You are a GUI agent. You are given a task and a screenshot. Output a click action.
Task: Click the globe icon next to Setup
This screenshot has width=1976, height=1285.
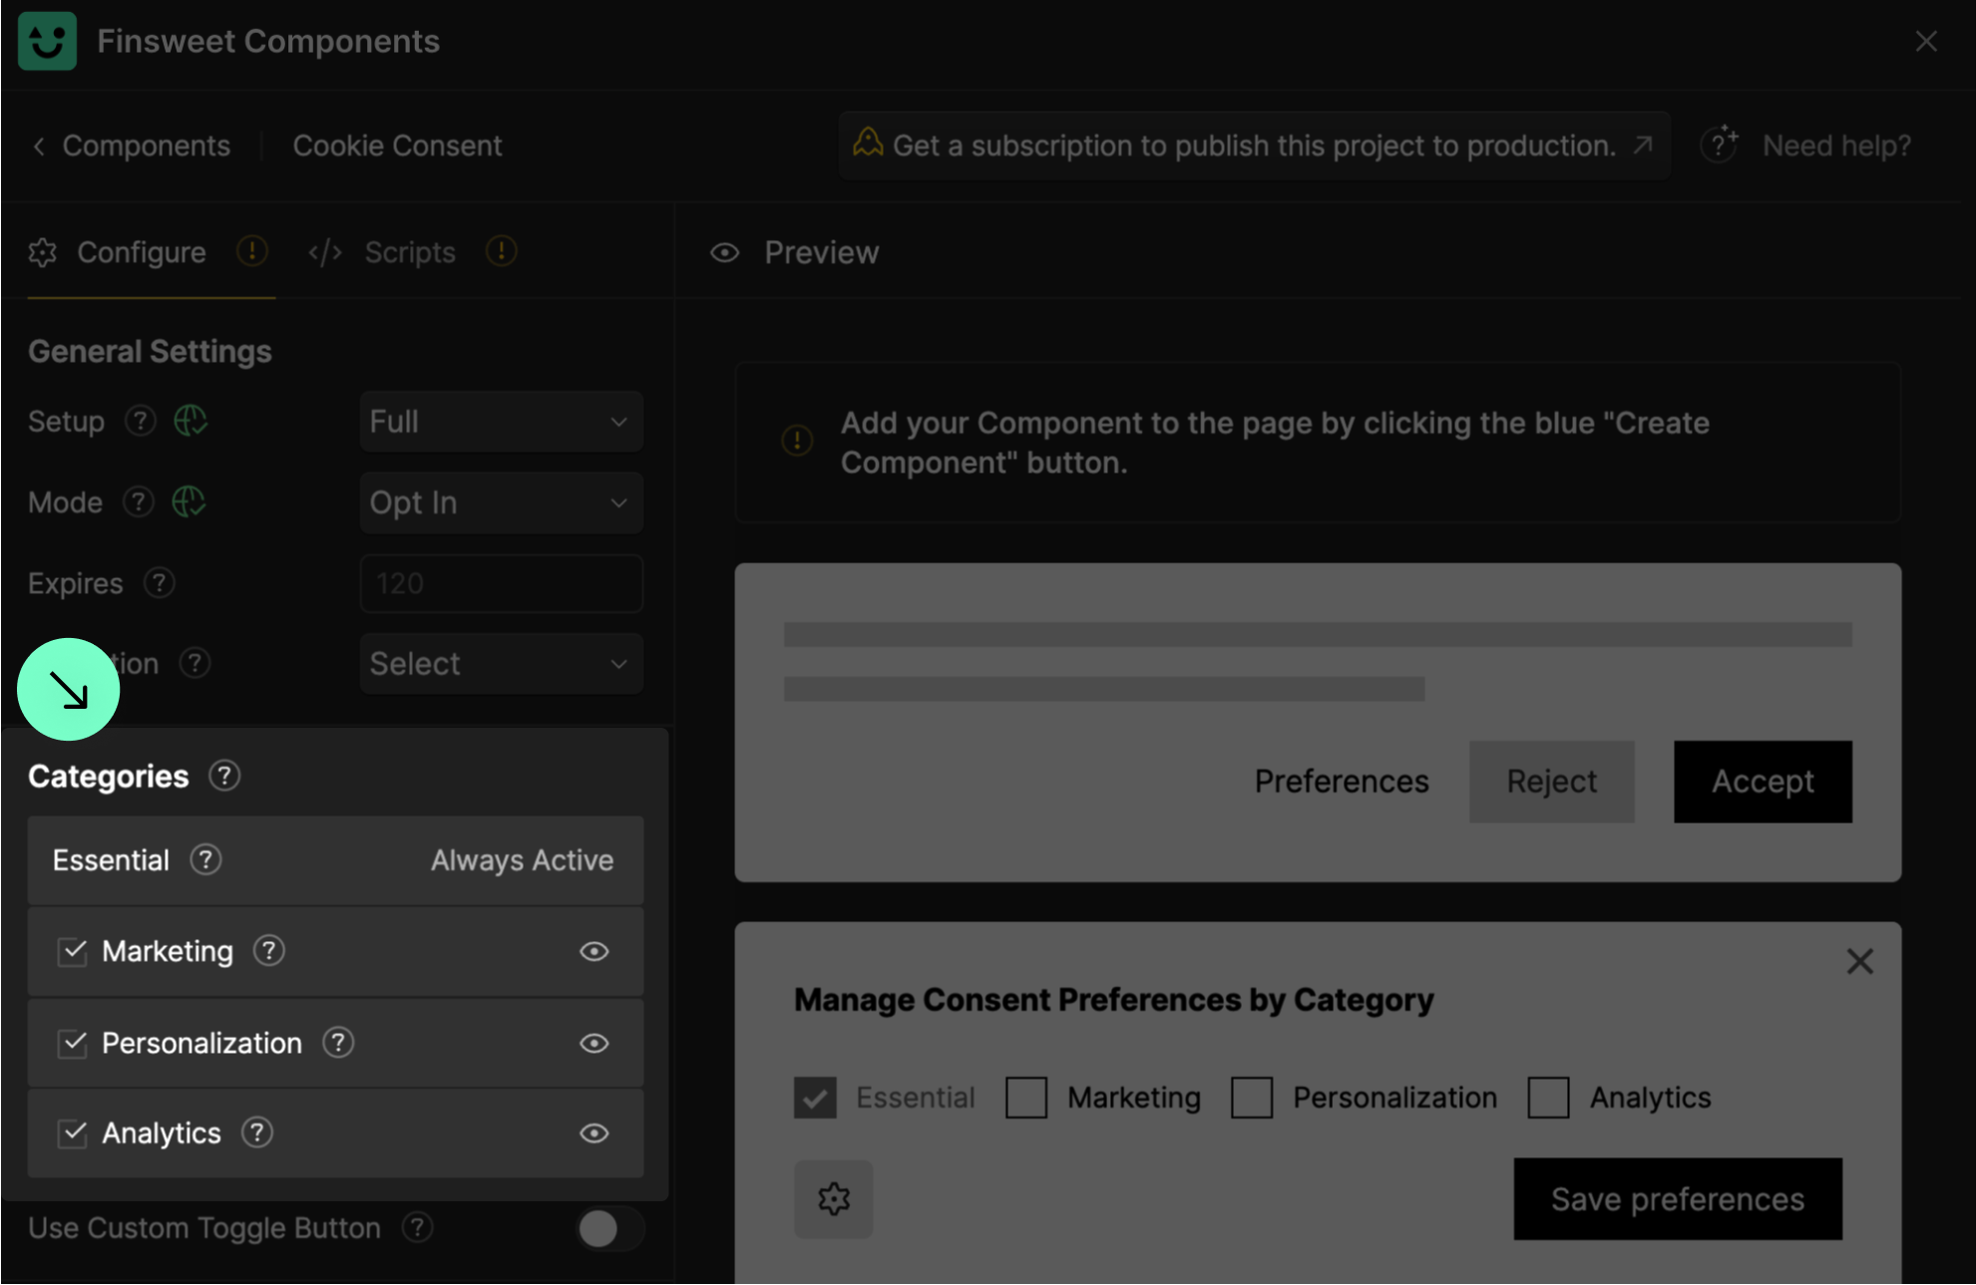tap(191, 421)
